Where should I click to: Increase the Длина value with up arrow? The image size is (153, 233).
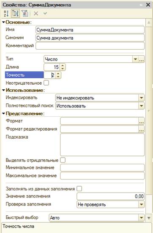pos(63,65)
